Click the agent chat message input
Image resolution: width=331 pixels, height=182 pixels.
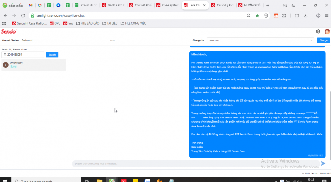[196, 163]
